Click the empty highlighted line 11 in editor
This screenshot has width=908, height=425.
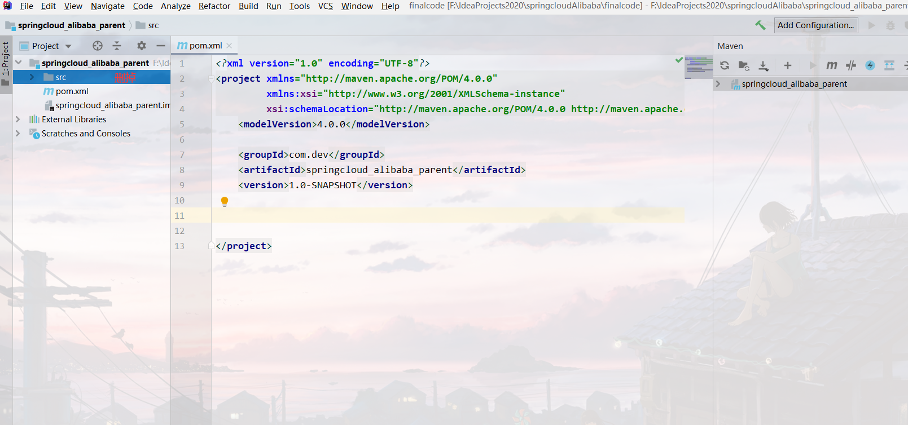[x=448, y=215]
